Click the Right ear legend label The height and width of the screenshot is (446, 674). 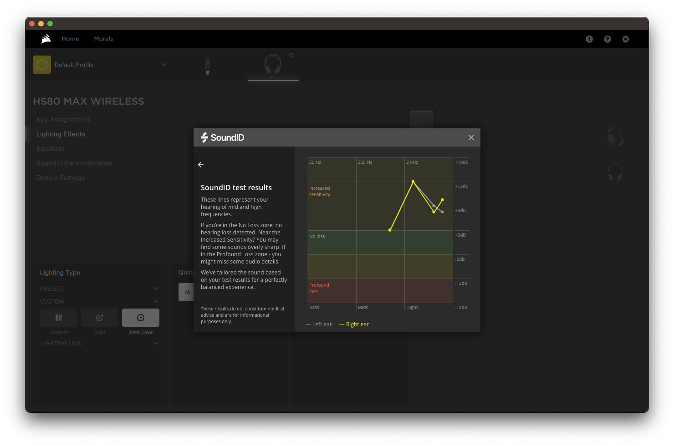pyautogui.click(x=354, y=324)
